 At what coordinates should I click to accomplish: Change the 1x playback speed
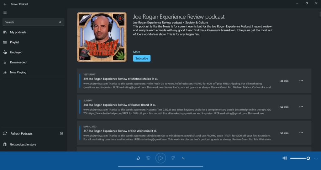tap(183, 158)
